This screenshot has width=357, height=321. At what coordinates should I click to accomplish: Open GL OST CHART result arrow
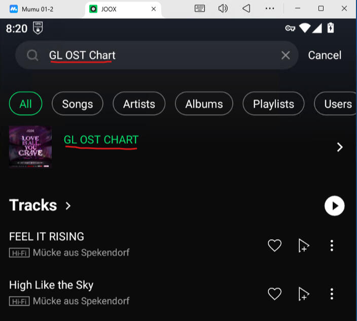pos(340,147)
